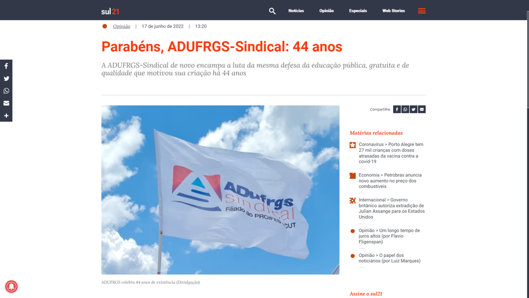Click the Economia category icon

click(353, 176)
